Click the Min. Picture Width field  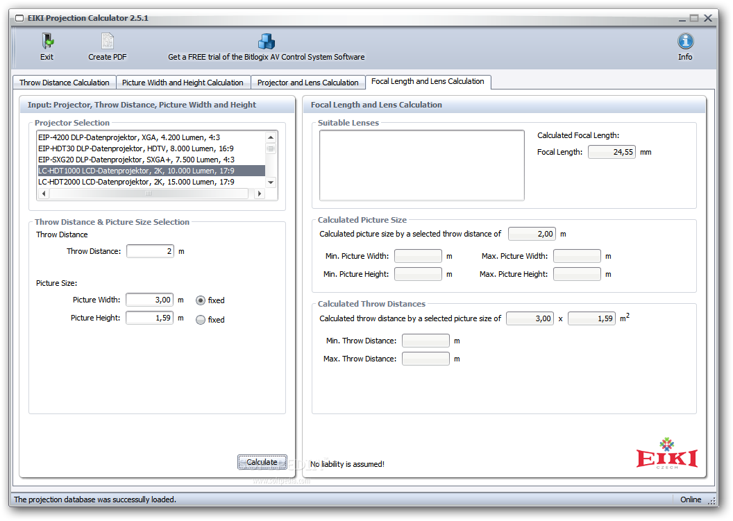coord(418,256)
